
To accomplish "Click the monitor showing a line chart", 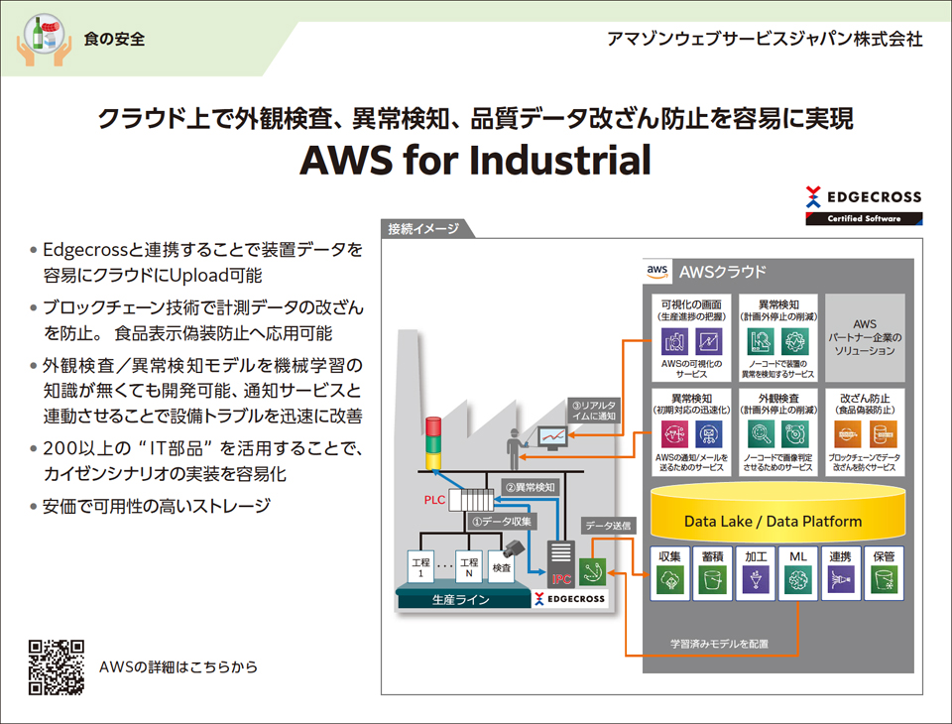I will pos(552,438).
